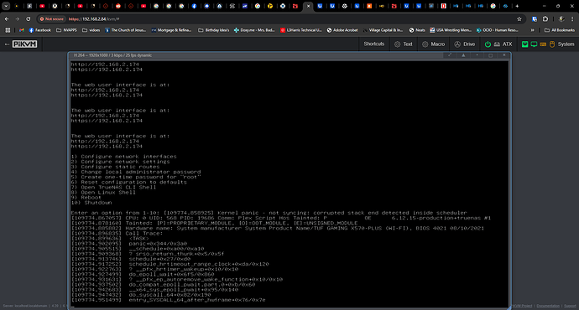
Task: Open the ATX power menu
Action: (498, 44)
